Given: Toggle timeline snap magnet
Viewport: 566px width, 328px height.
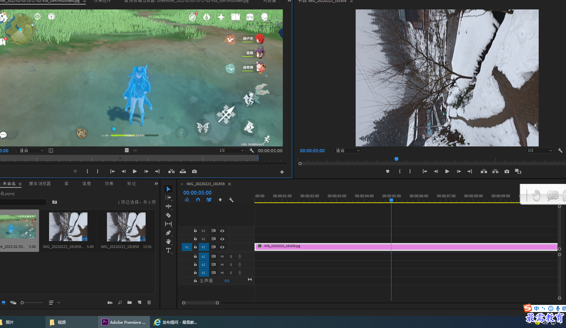Looking at the screenshot, I should click(x=198, y=200).
